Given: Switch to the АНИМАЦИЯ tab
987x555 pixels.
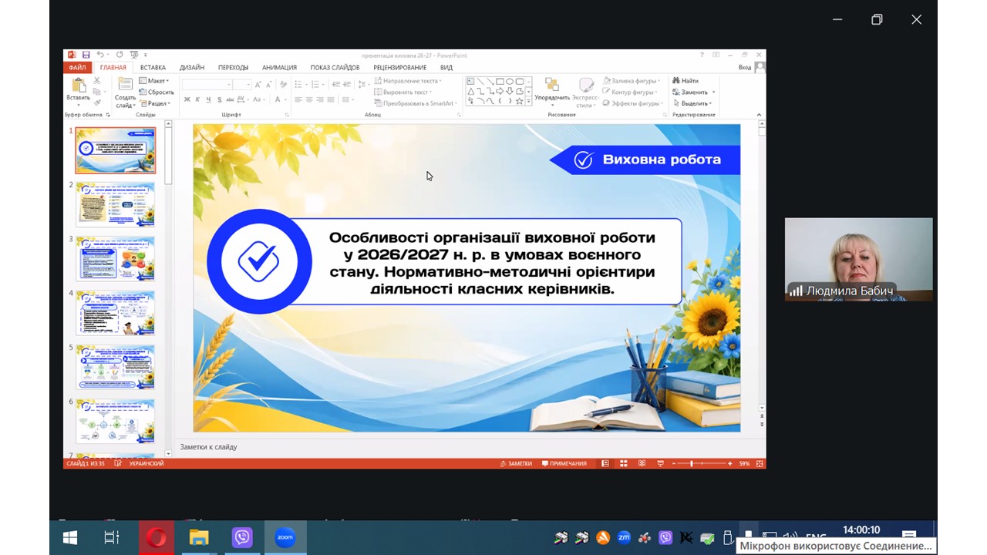Looking at the screenshot, I should point(279,68).
